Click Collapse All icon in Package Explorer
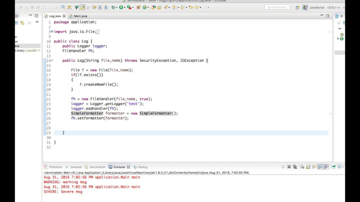 (17, 23)
